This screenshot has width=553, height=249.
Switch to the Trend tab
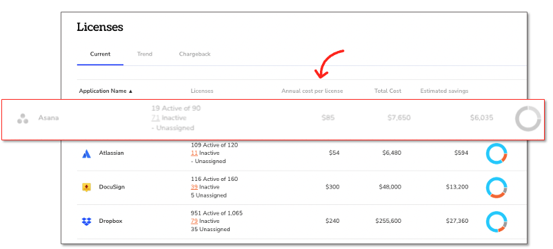pyautogui.click(x=145, y=54)
